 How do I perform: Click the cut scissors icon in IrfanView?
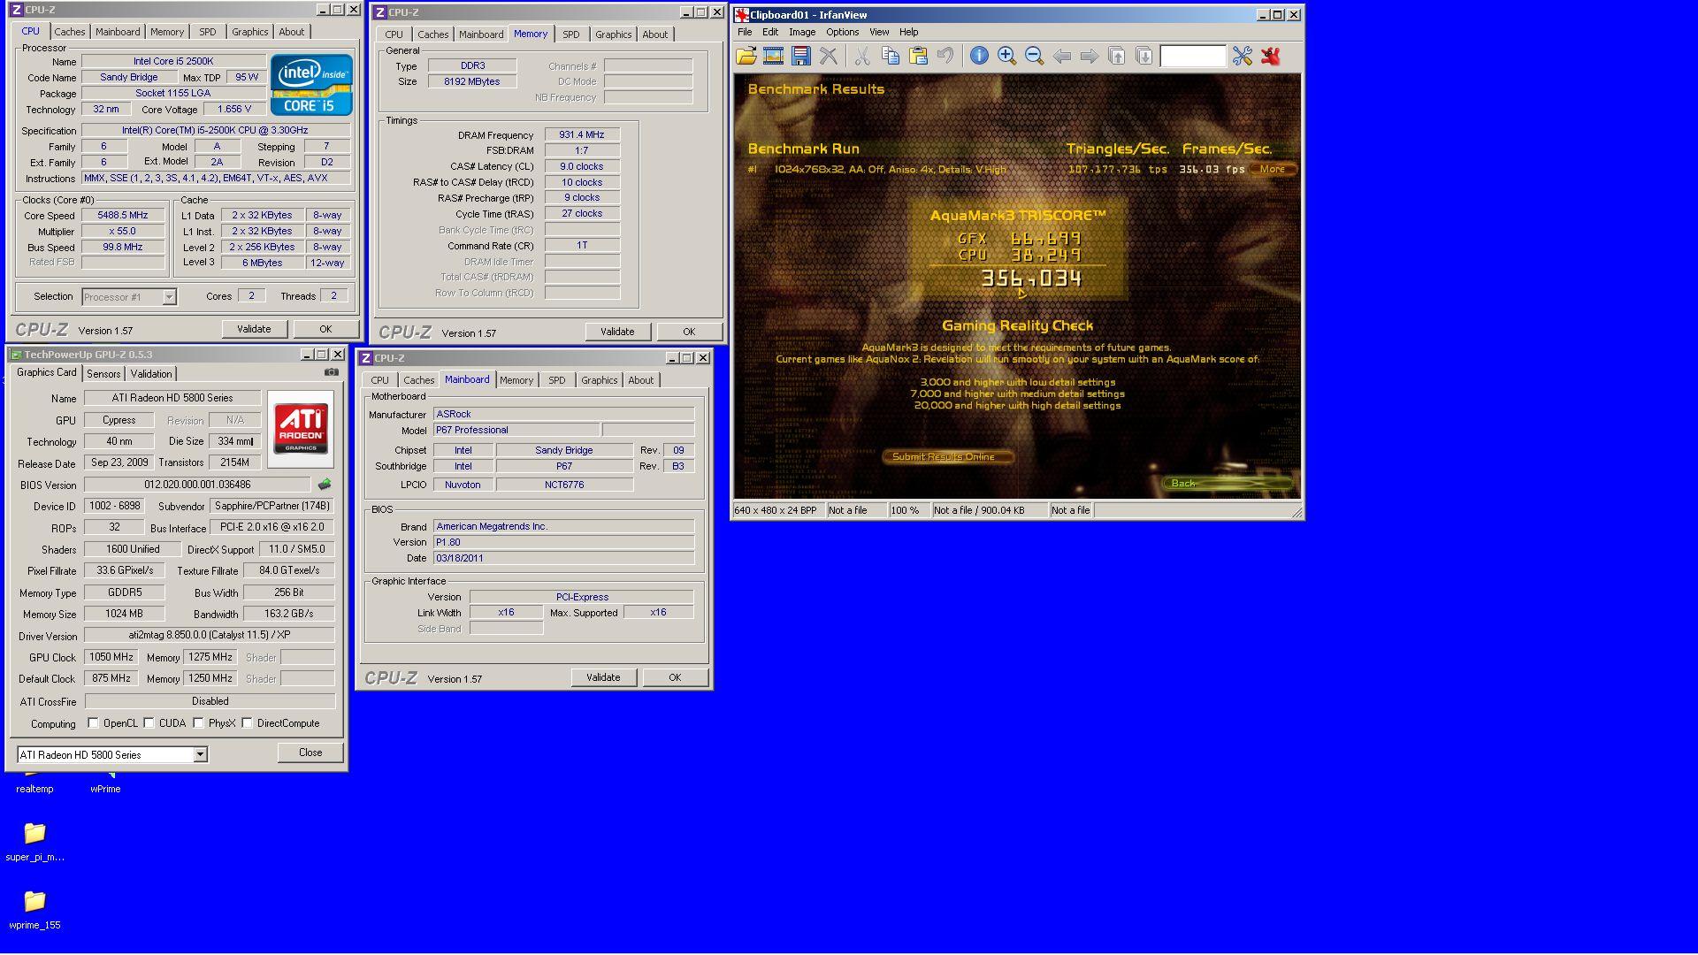tap(862, 56)
